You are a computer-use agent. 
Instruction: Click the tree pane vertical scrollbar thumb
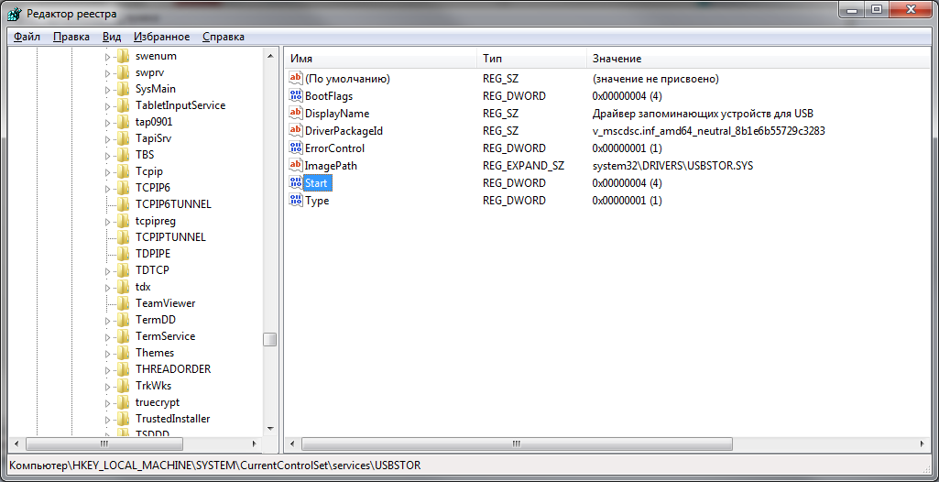270,339
